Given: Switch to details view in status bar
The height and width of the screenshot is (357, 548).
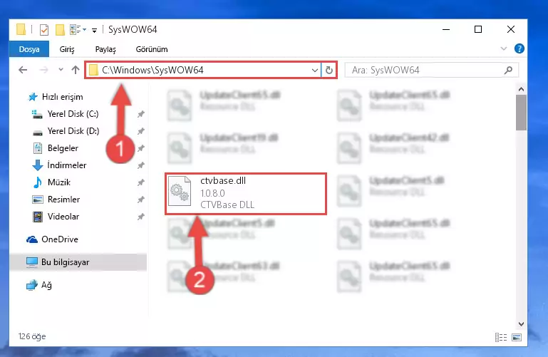Looking at the screenshot, I should coord(501,337).
